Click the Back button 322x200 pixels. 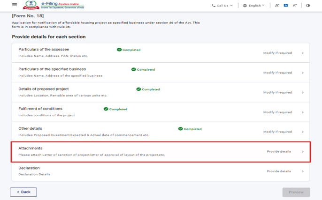pos(23,192)
